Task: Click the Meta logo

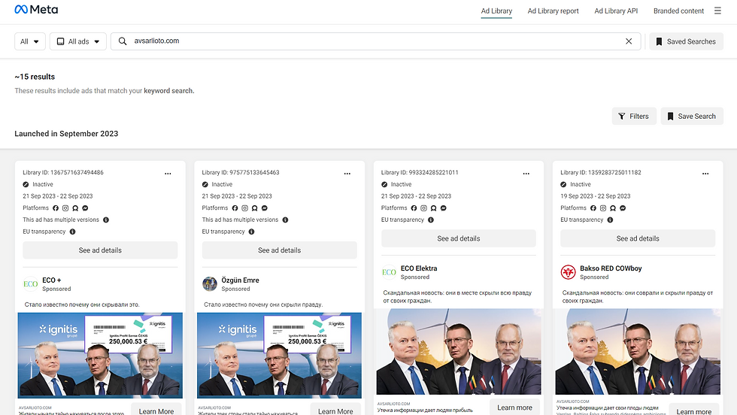Action: pos(36,10)
